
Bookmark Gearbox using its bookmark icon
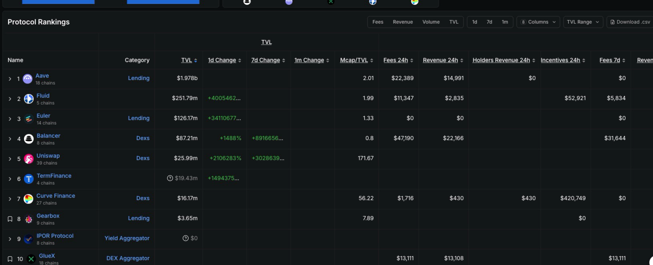click(10, 218)
